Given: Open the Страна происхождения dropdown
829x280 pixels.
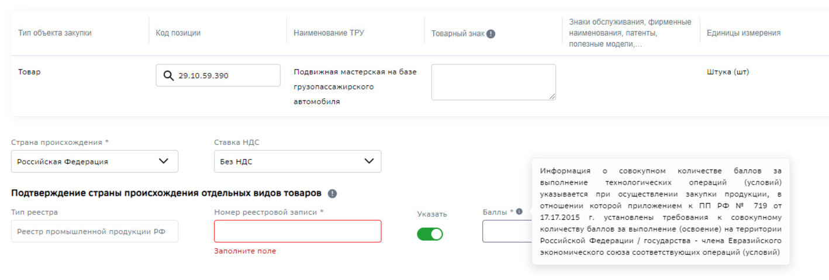Looking at the screenshot, I should (95, 161).
